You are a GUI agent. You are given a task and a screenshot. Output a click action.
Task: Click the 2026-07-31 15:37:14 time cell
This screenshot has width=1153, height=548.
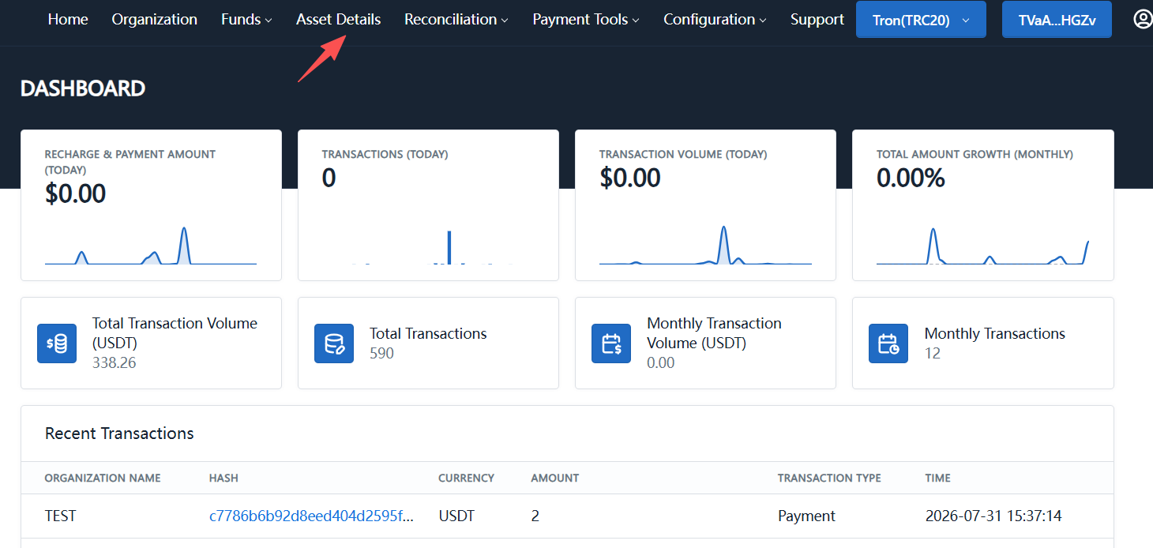click(x=993, y=516)
